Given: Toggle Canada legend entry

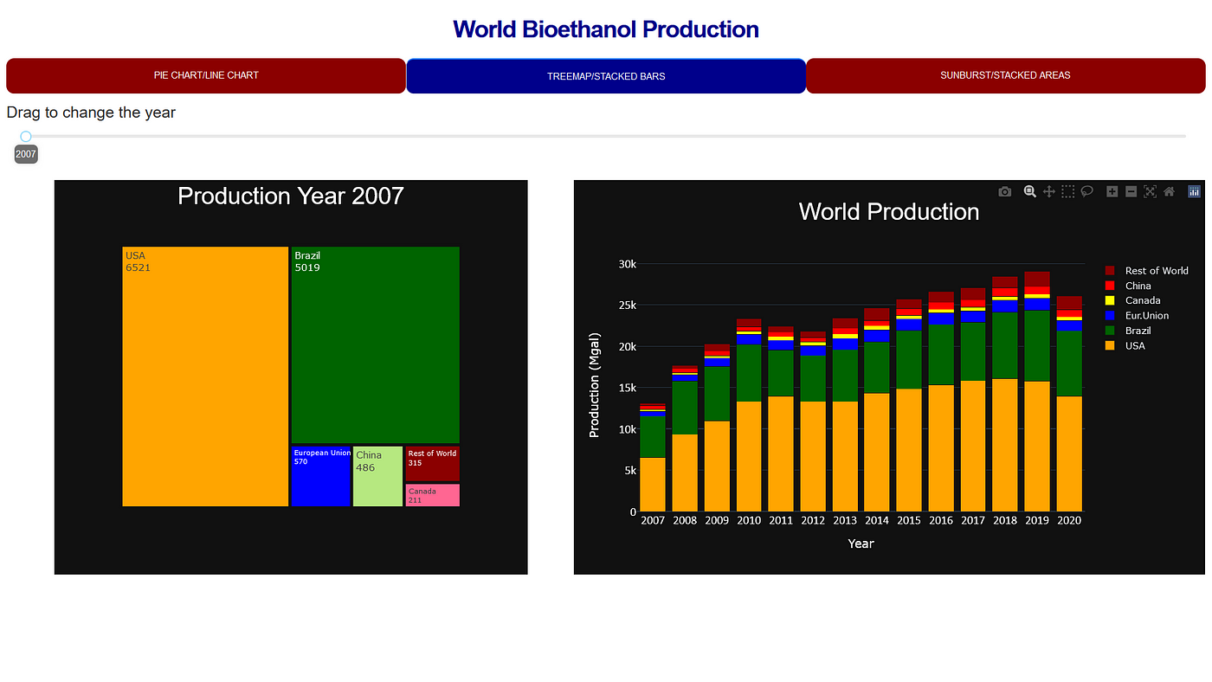Looking at the screenshot, I should [x=1132, y=300].
